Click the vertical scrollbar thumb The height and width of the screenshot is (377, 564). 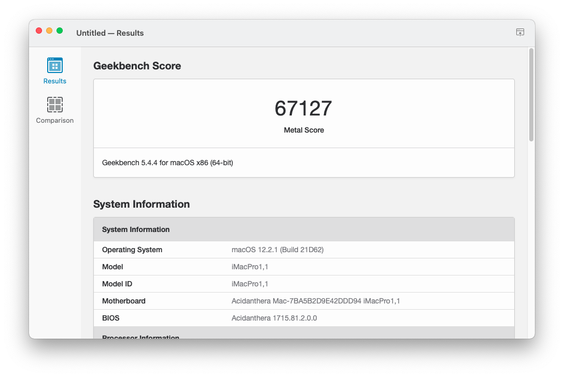[531, 94]
